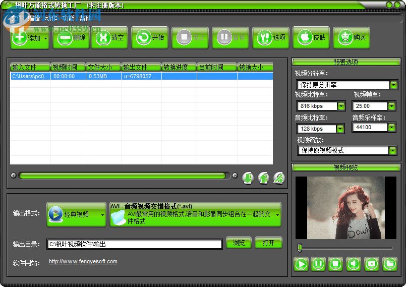This screenshot has width=406, height=287.
Task: Click the 皮肤 (Skin) toolbar button
Action: (x=311, y=38)
